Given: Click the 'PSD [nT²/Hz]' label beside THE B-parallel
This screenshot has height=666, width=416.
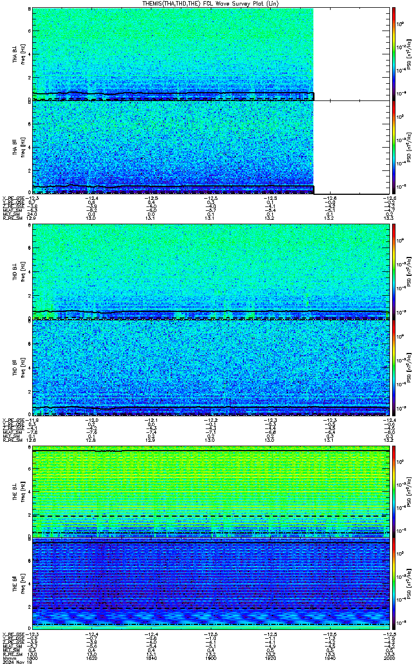Looking at the screenshot, I should (x=409, y=584).
